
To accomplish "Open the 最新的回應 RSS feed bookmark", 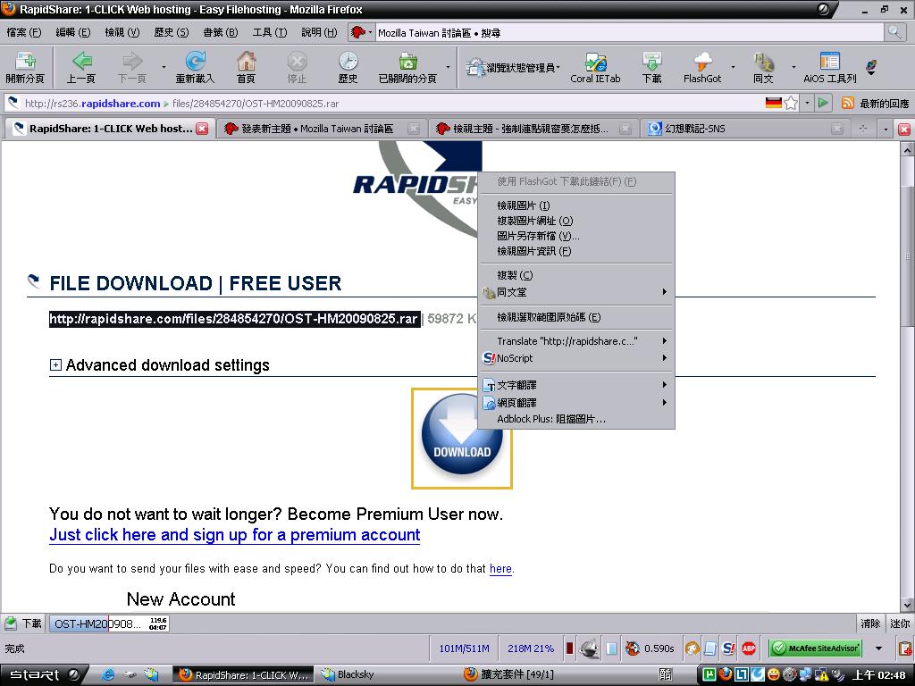I will click(876, 104).
